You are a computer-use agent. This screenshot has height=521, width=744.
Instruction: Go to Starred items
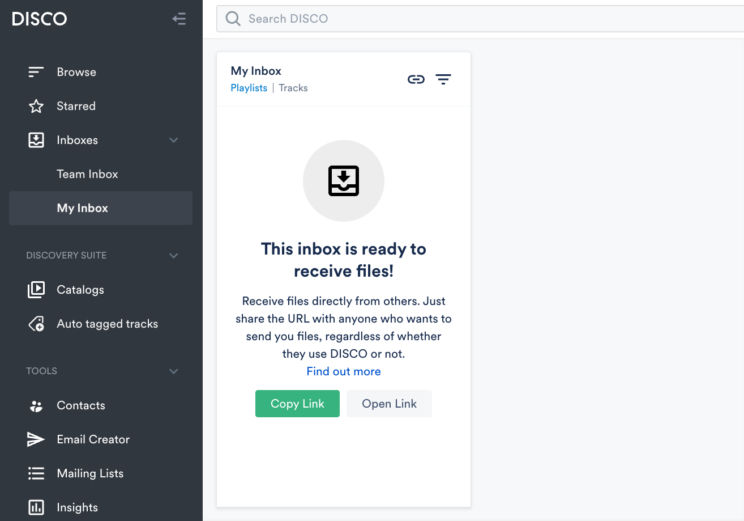[x=76, y=106]
